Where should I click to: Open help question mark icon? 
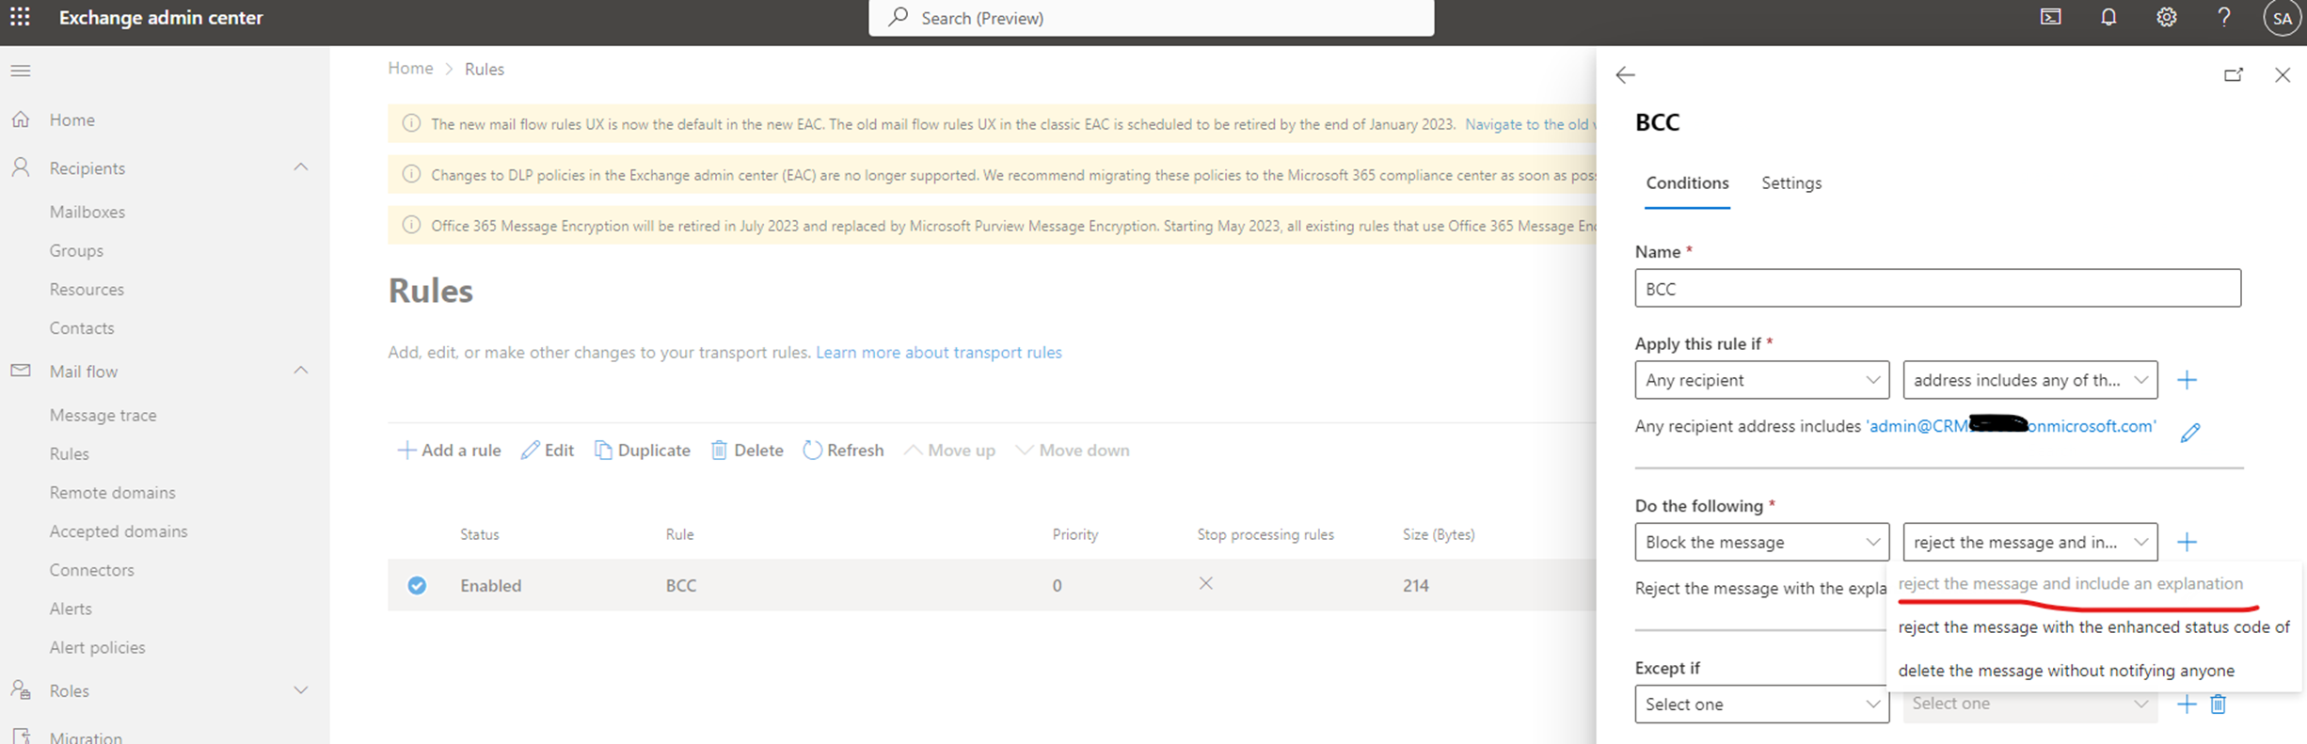click(x=2224, y=17)
